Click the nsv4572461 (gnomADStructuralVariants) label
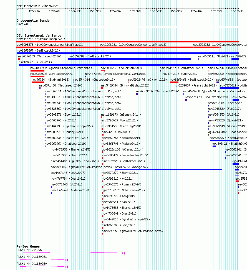The width and height of the screenshot is (247, 270). (116, 74)
